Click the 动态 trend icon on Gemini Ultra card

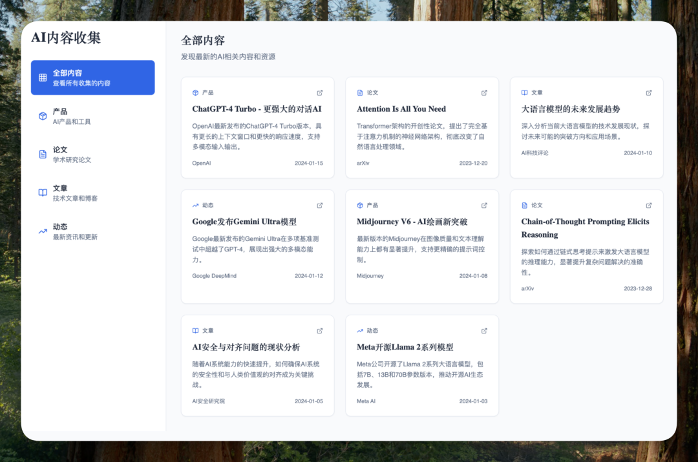[x=195, y=205]
